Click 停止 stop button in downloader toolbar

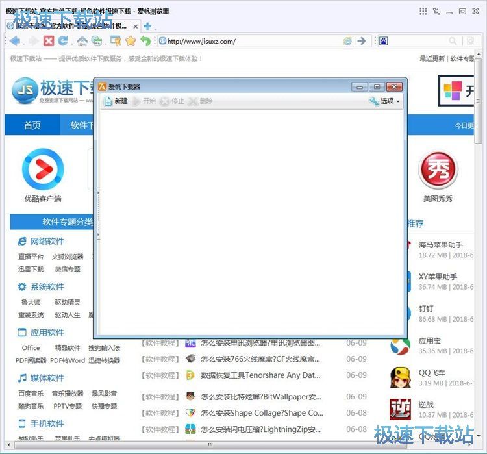coord(172,101)
